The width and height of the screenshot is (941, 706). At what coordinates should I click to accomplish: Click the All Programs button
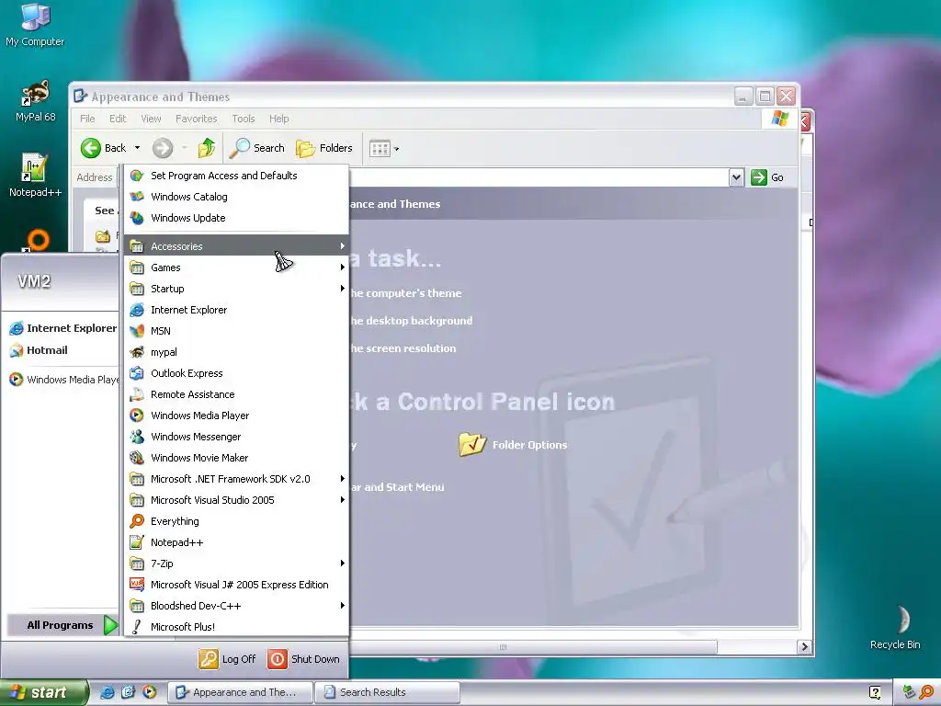(63, 625)
